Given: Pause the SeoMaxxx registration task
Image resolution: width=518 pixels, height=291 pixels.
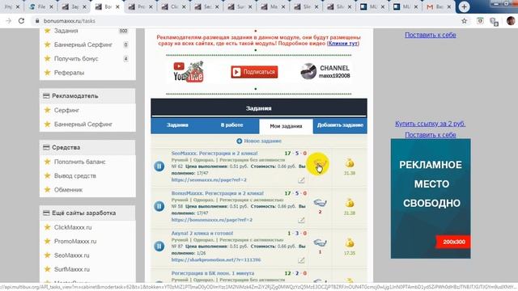Looking at the screenshot, I should pos(159,167).
